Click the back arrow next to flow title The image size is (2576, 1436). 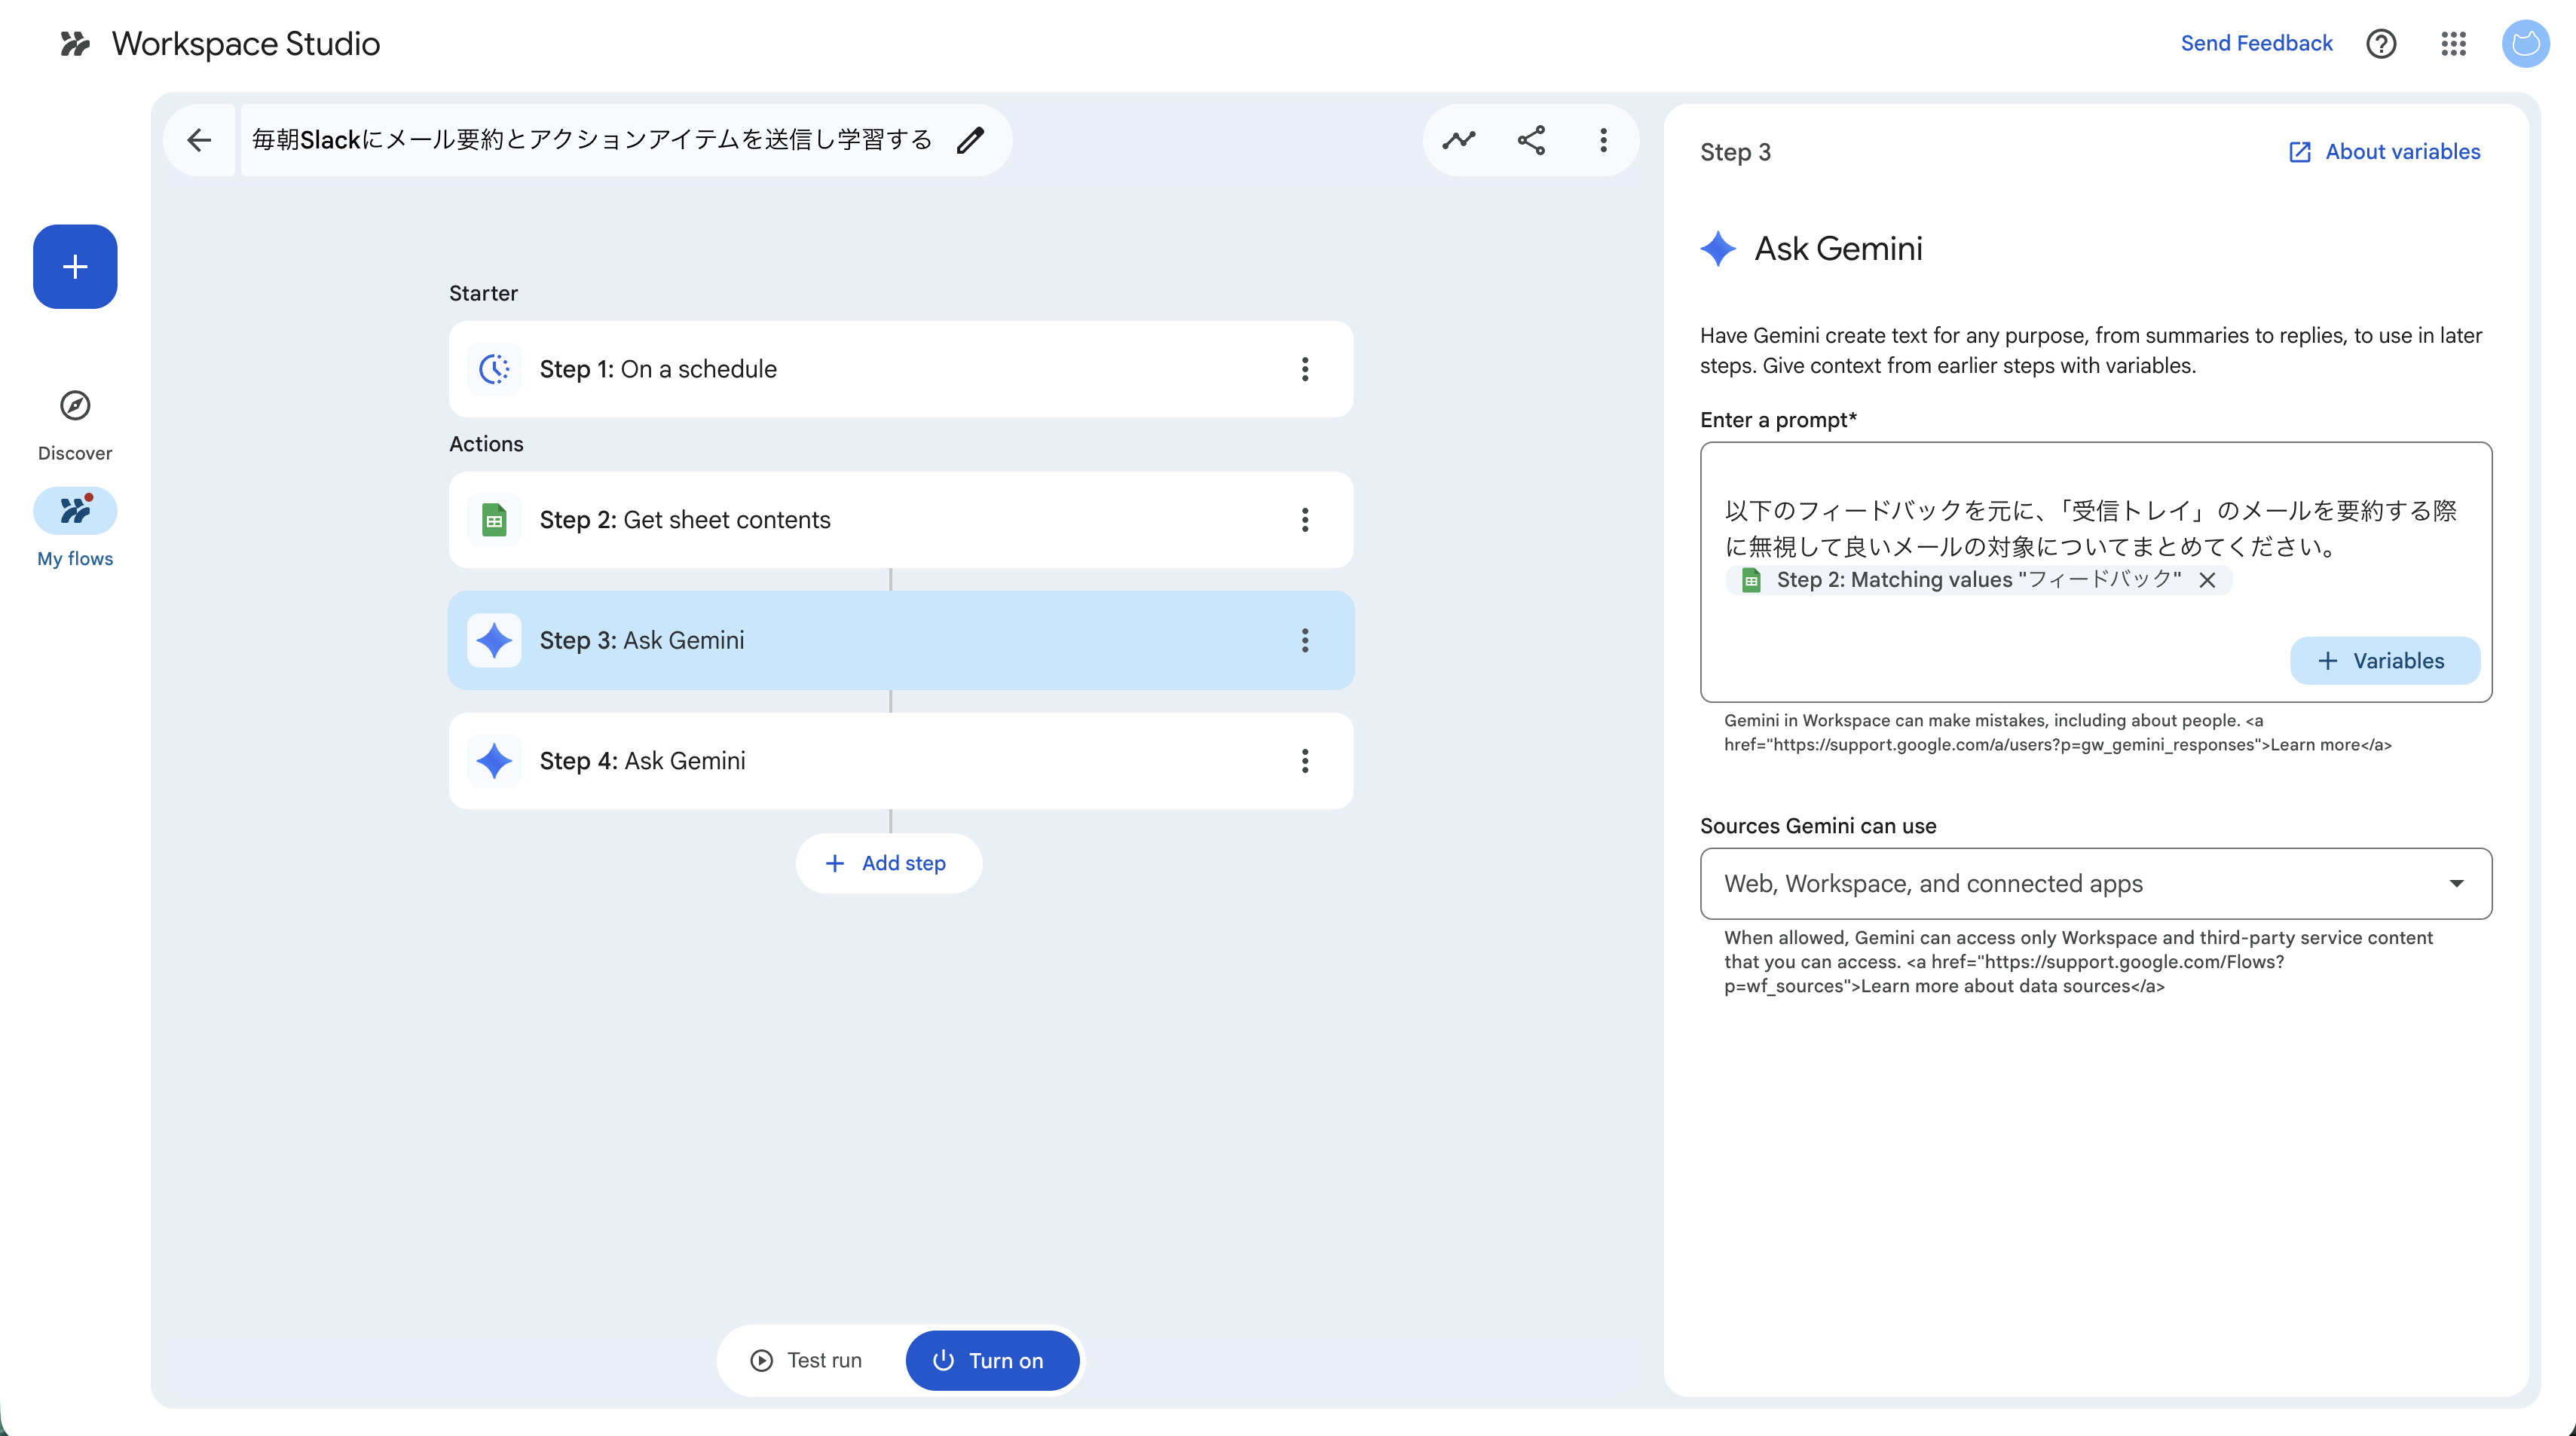click(199, 140)
